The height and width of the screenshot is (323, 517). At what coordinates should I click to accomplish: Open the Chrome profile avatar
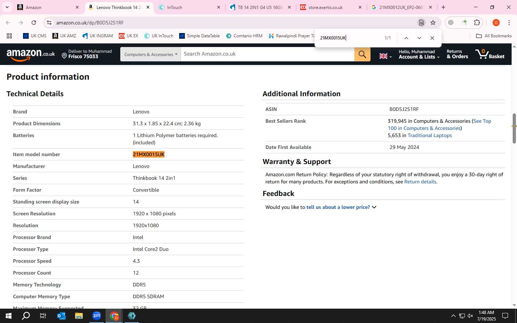pyautogui.click(x=496, y=23)
